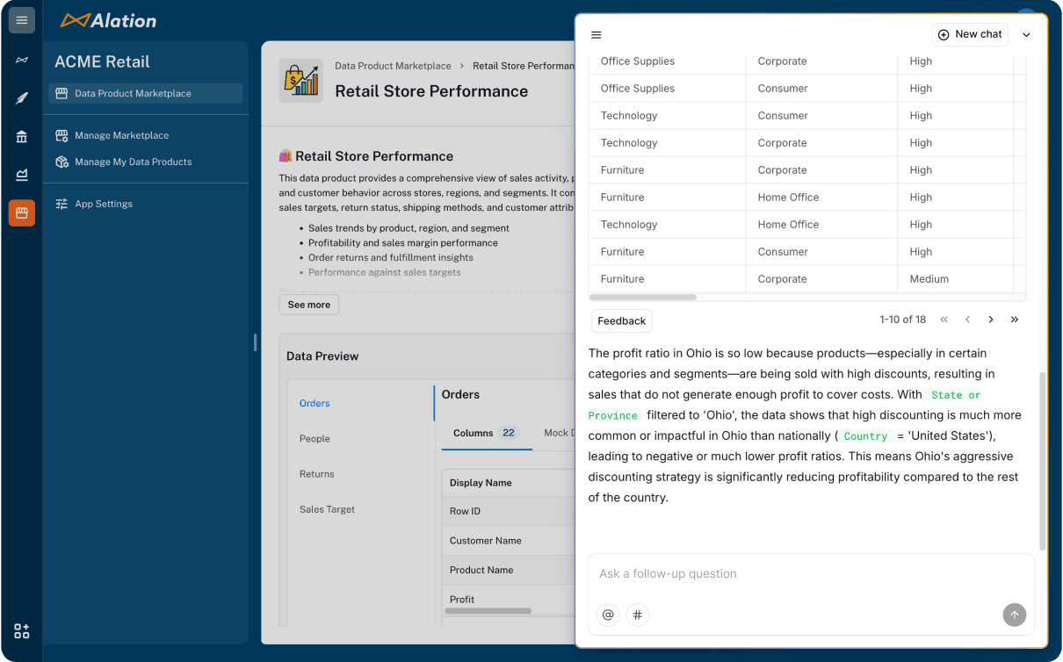Image resolution: width=1063 pixels, height=662 pixels.
Task: Click the hamburger menu in left rail
Action: tap(22, 20)
